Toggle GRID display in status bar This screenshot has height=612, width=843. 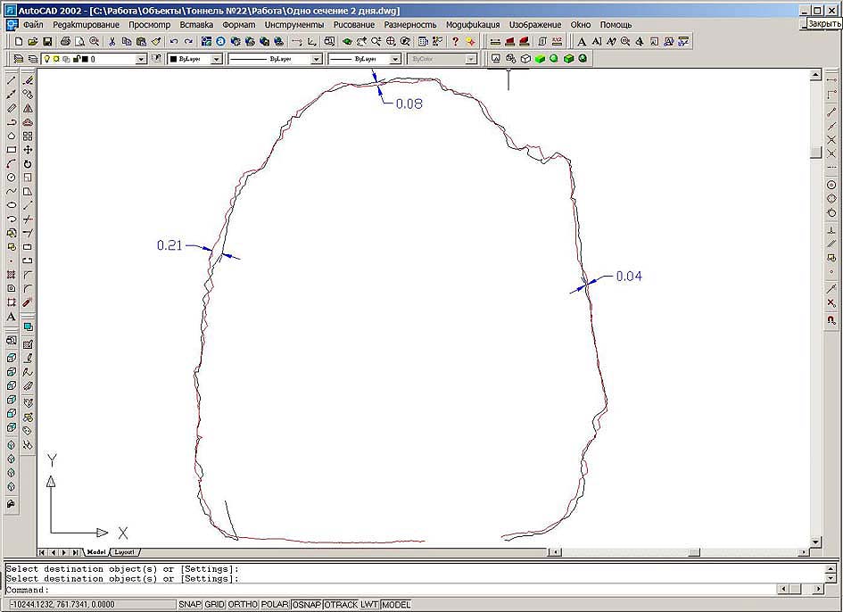(214, 605)
